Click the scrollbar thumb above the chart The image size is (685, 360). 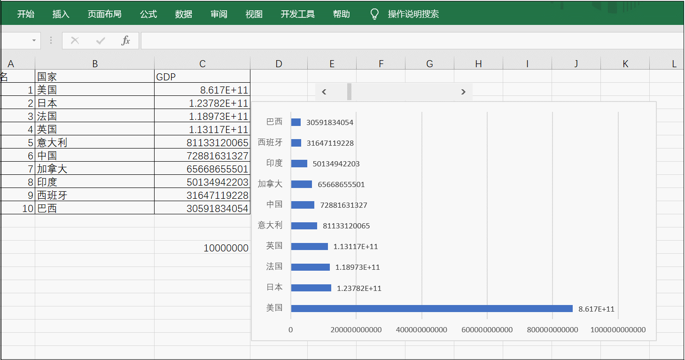point(350,92)
